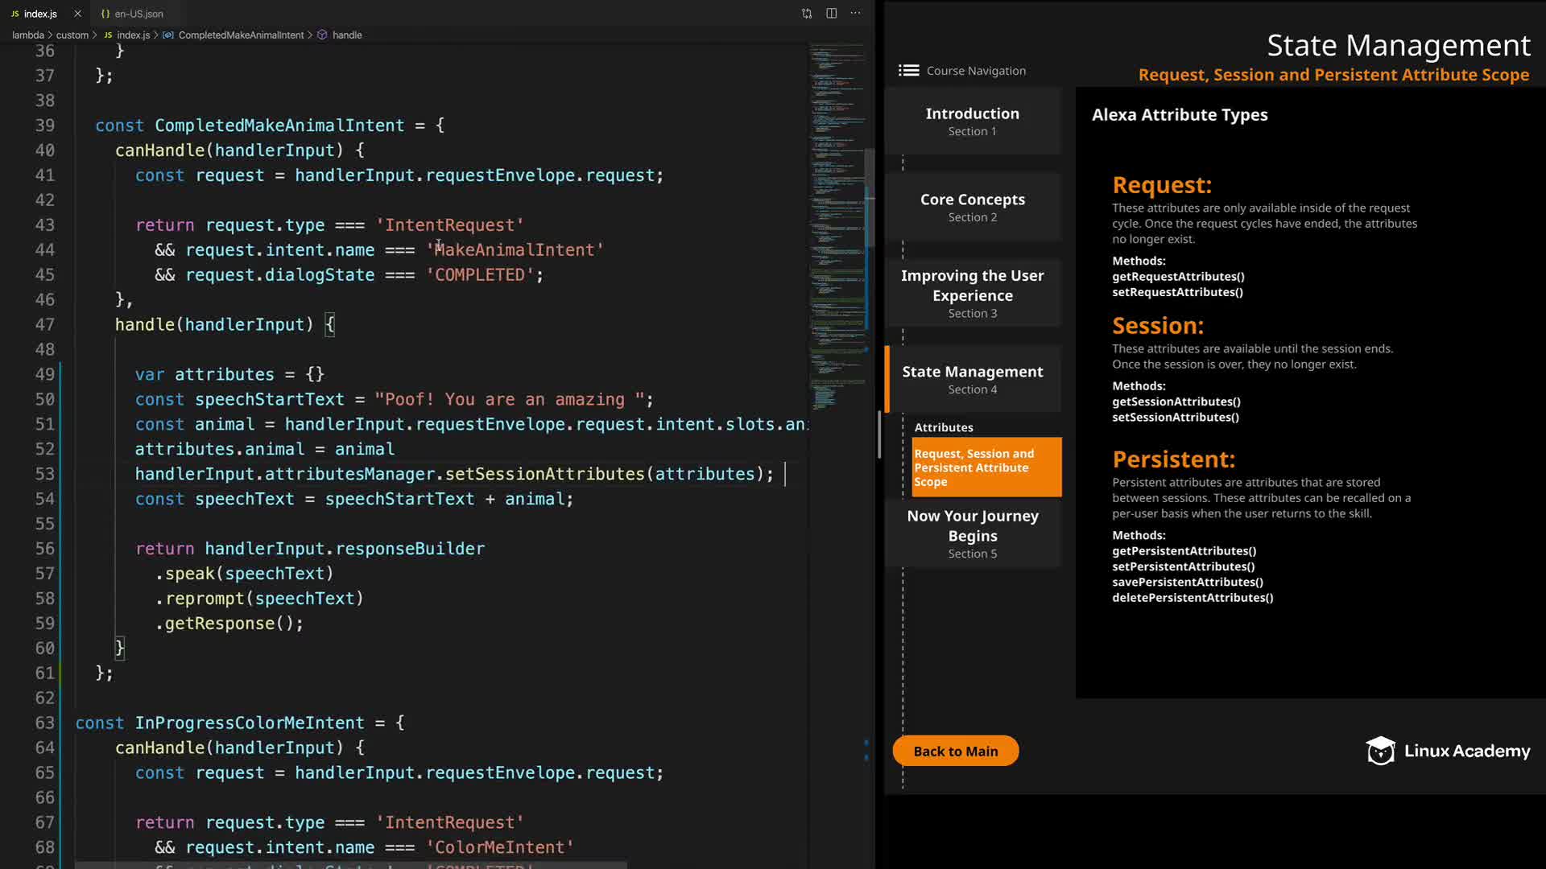
Task: Close the index.js tab
Action: click(77, 14)
